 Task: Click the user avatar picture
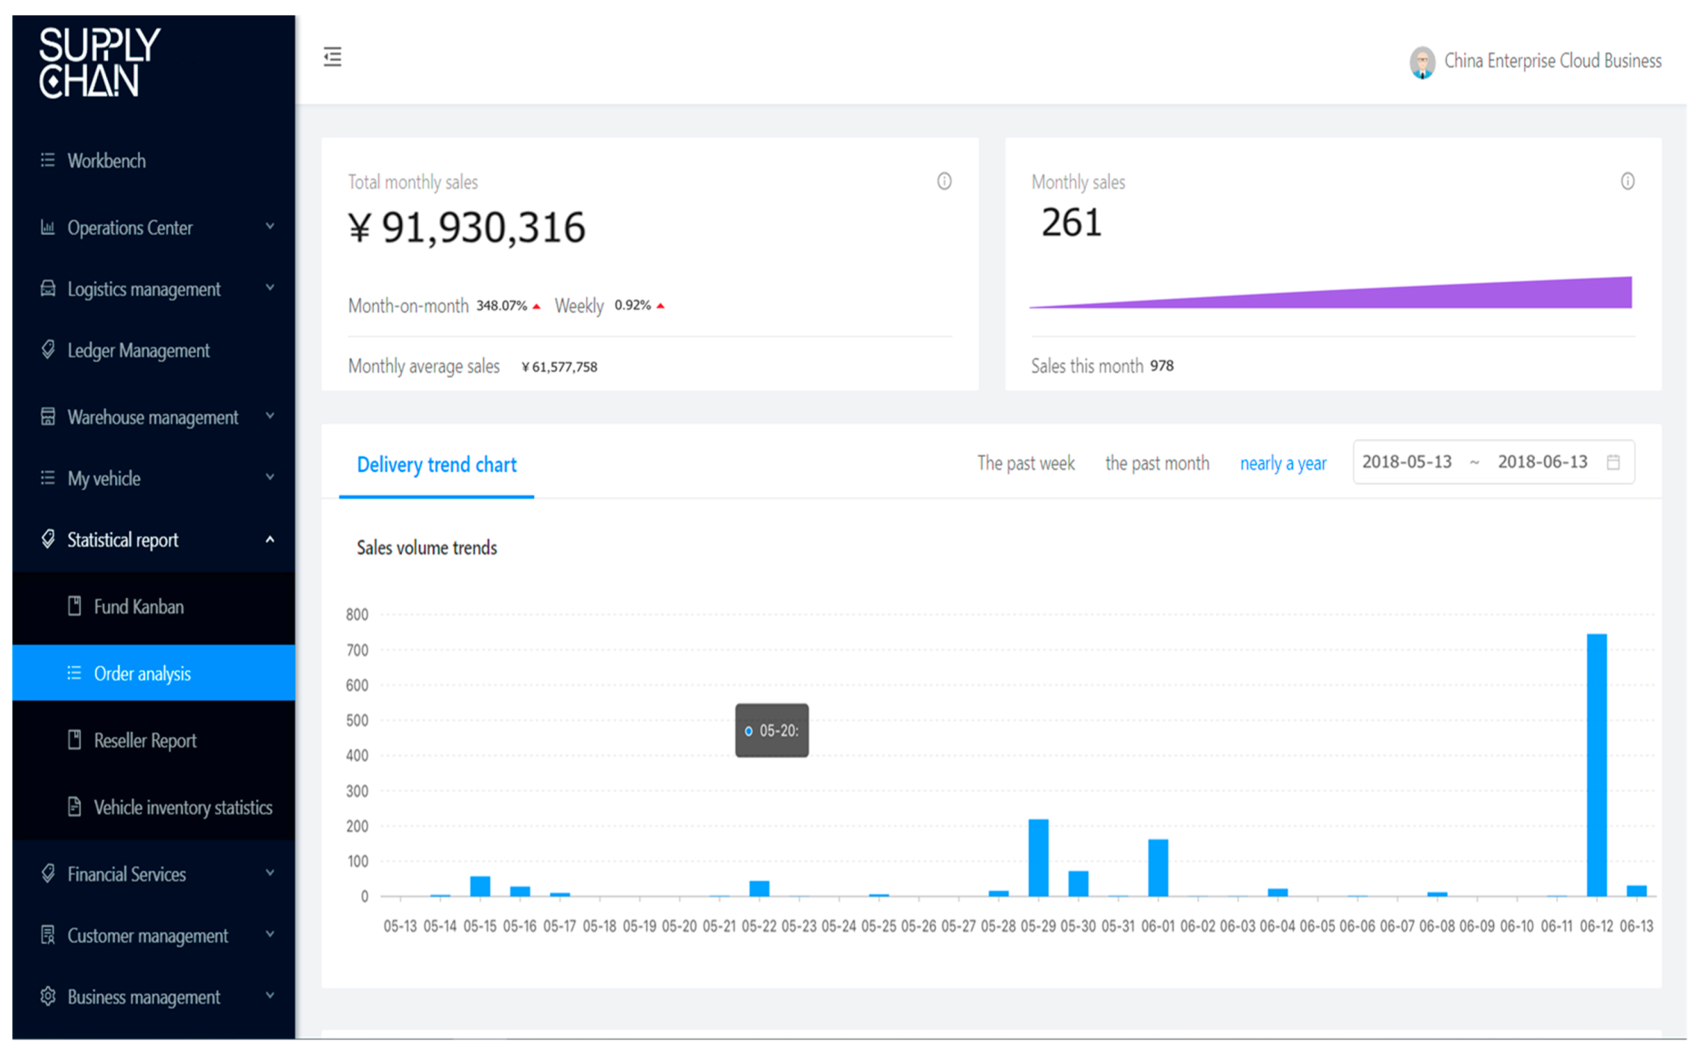(x=1422, y=62)
